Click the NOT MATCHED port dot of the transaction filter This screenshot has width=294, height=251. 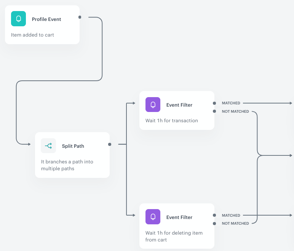tap(214, 112)
